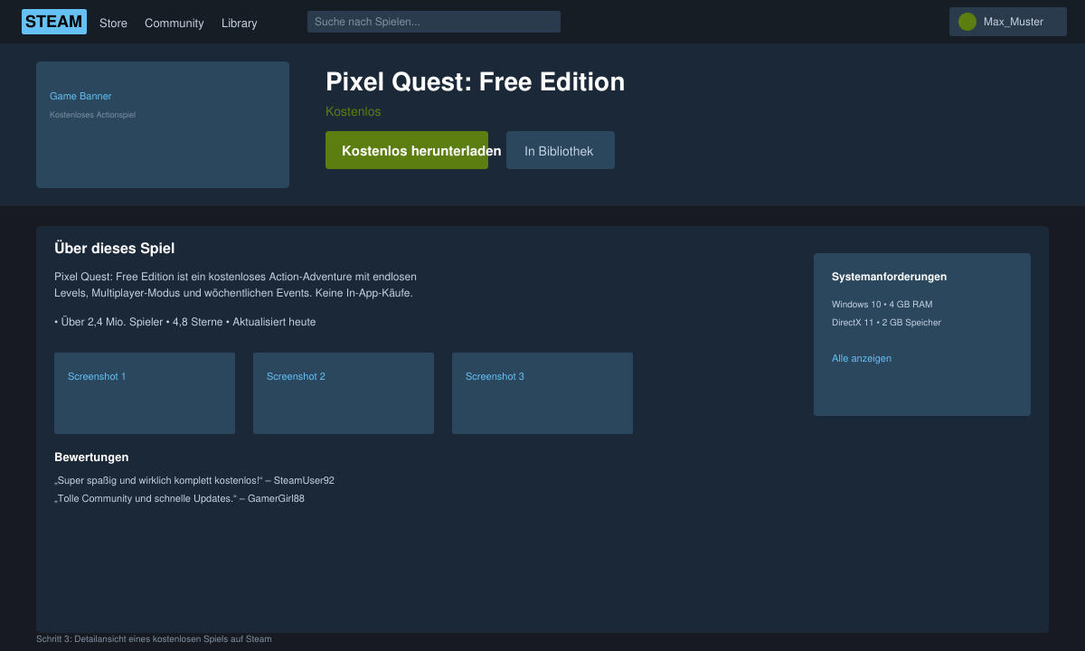Click the 'Über 2,4 Mio. Spieler' stats line
The width and height of the screenshot is (1085, 651).
185,322
